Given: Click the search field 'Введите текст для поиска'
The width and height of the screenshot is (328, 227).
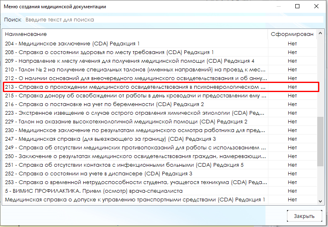Looking at the screenshot, I should [174, 19].
